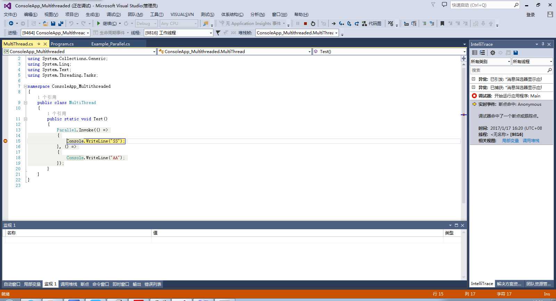Click IntelliTrace calls view icon
This screenshot has height=301, width=556.
482,53
